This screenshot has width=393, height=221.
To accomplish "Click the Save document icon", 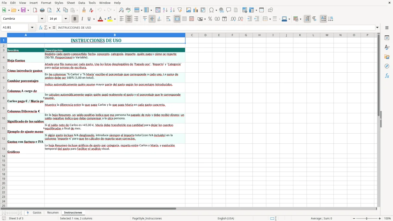I will tap(23, 10).
